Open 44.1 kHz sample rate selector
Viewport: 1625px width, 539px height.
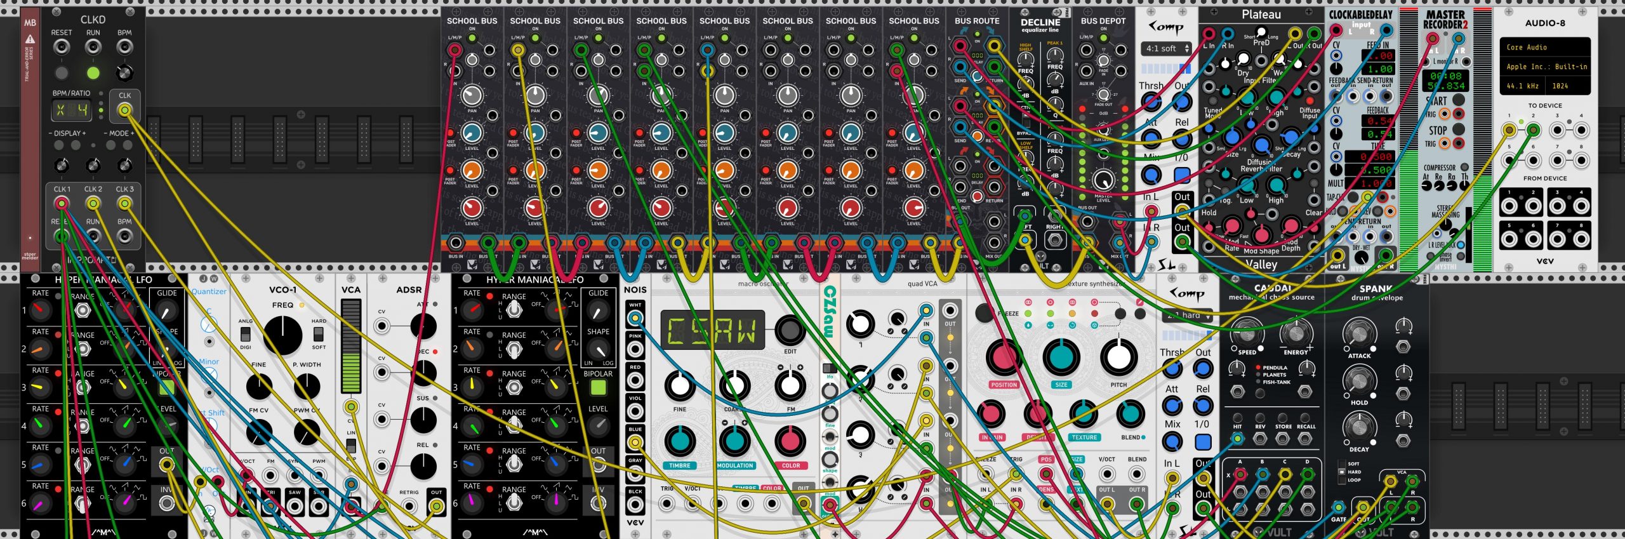1522,86
